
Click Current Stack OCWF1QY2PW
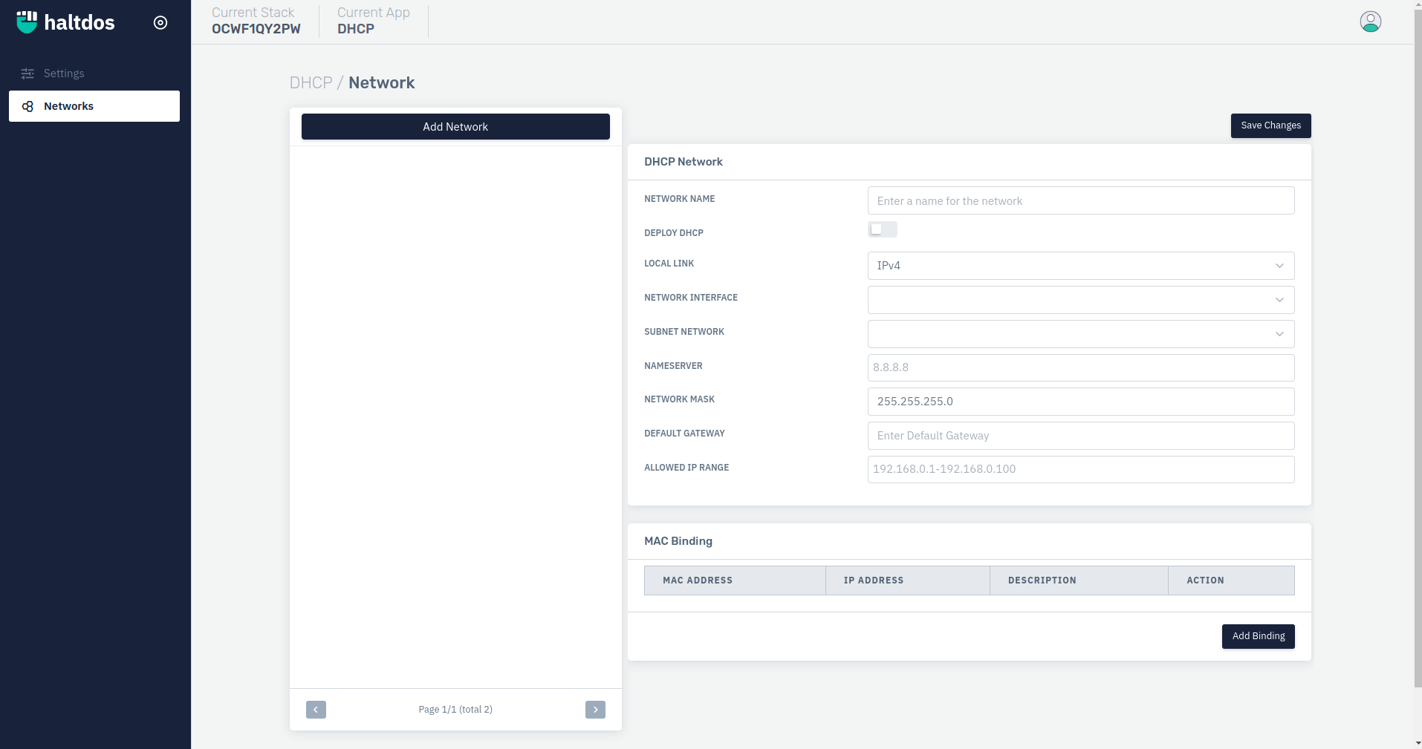click(x=256, y=21)
